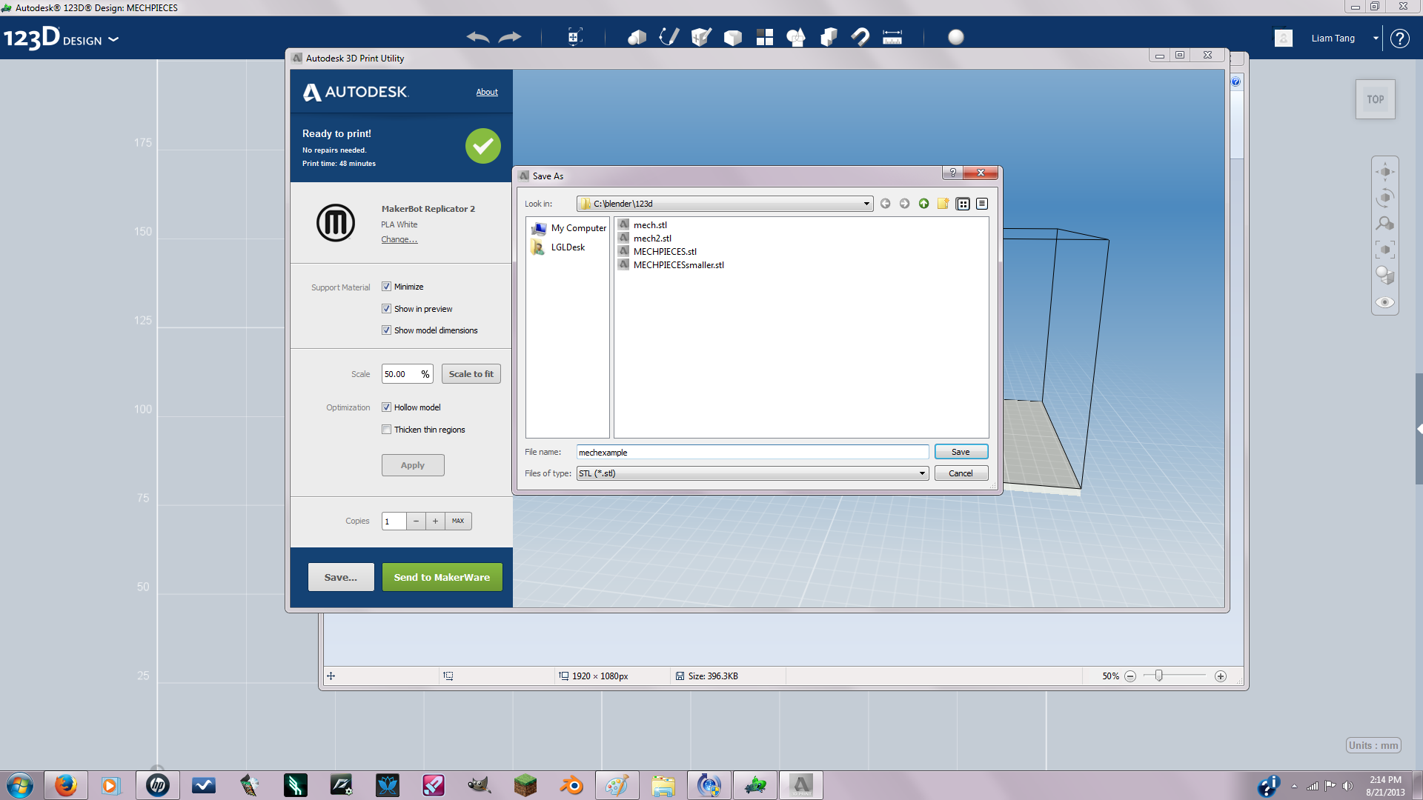Viewport: 1423px width, 800px height.
Task: Open the 123D Design application menu chevron
Action: 113,39
